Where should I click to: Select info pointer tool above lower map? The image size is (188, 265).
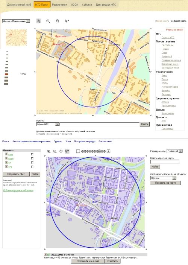click(x=67, y=151)
